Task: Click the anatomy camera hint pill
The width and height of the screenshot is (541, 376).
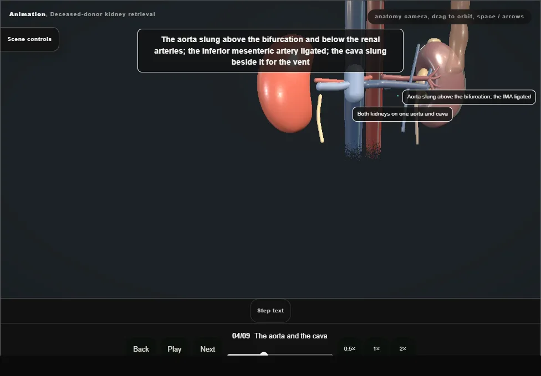Action: [x=449, y=17]
